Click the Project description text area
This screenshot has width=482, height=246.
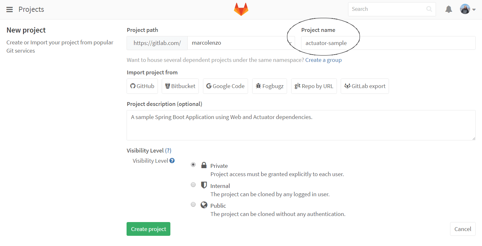pos(301,125)
